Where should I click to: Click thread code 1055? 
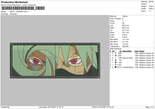[137, 53]
